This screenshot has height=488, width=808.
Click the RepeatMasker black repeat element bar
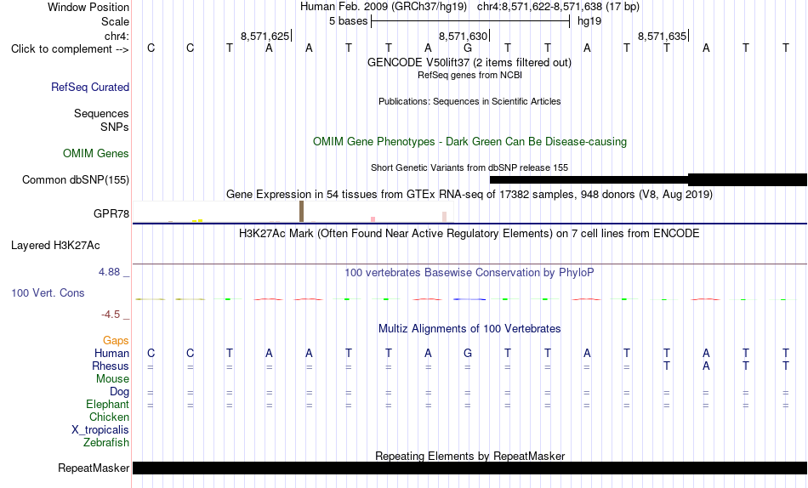(x=470, y=468)
